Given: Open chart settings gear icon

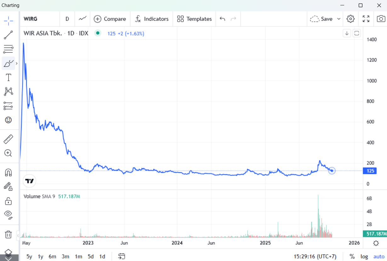Looking at the screenshot, I should 350,19.
